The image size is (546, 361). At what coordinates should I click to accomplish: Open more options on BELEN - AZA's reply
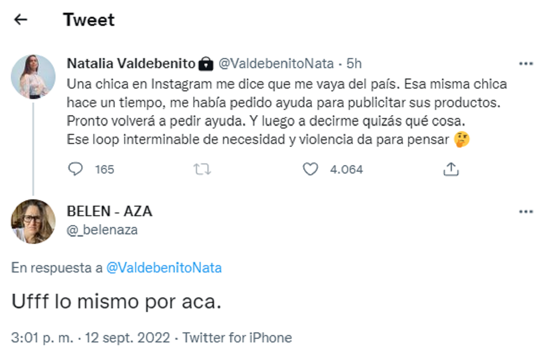[x=526, y=212]
